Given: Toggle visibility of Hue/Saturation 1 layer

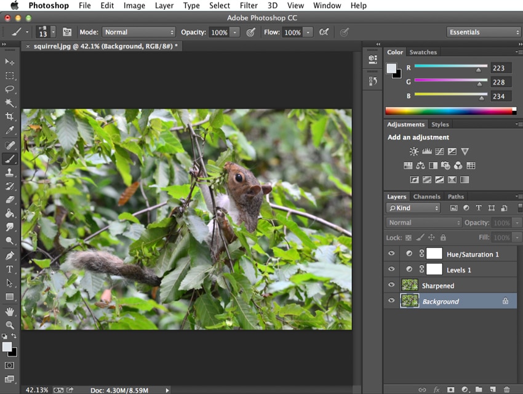Looking at the screenshot, I should click(x=391, y=254).
